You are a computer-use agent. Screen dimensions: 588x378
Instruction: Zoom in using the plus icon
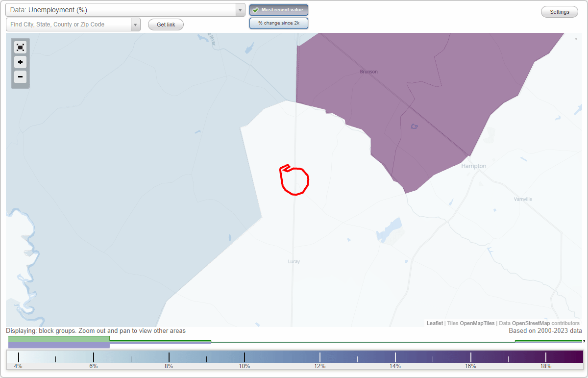(x=20, y=62)
